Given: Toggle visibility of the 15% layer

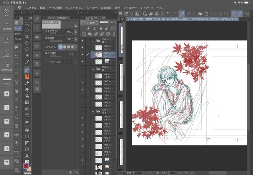Looking at the screenshot, I should pyautogui.click(x=83, y=90).
